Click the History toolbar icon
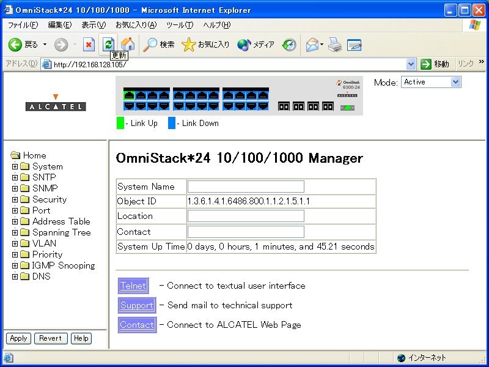Viewport: 489px width, 367px height. [x=289, y=45]
